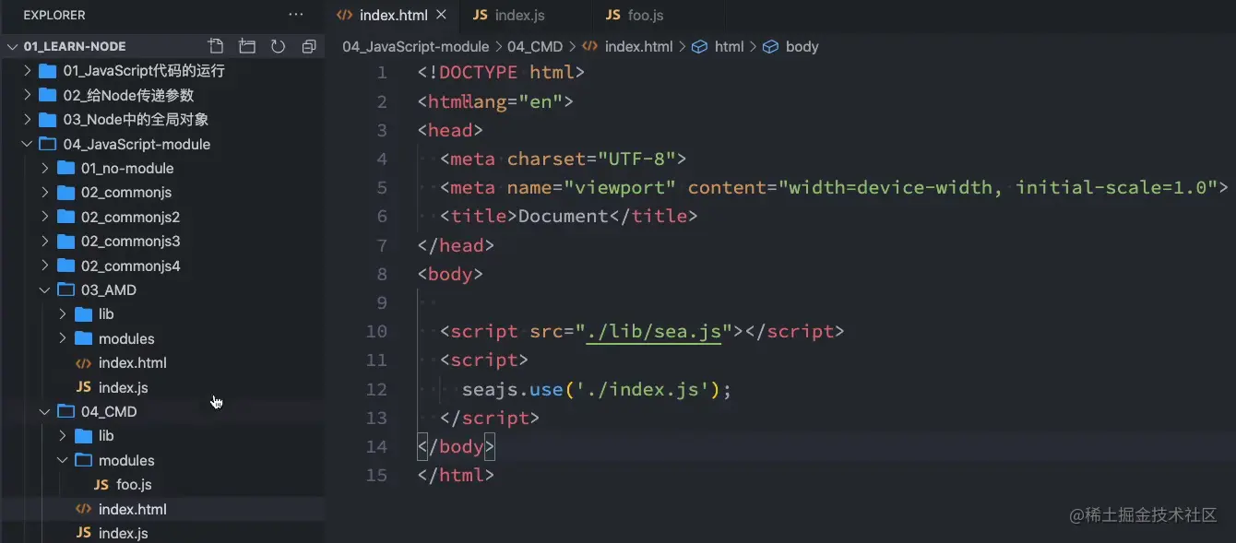Refresh the Explorer file tree
This screenshot has height=543, width=1236.
278,46
